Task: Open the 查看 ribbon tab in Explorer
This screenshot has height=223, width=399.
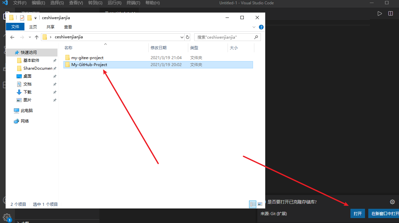Action: coord(68,27)
